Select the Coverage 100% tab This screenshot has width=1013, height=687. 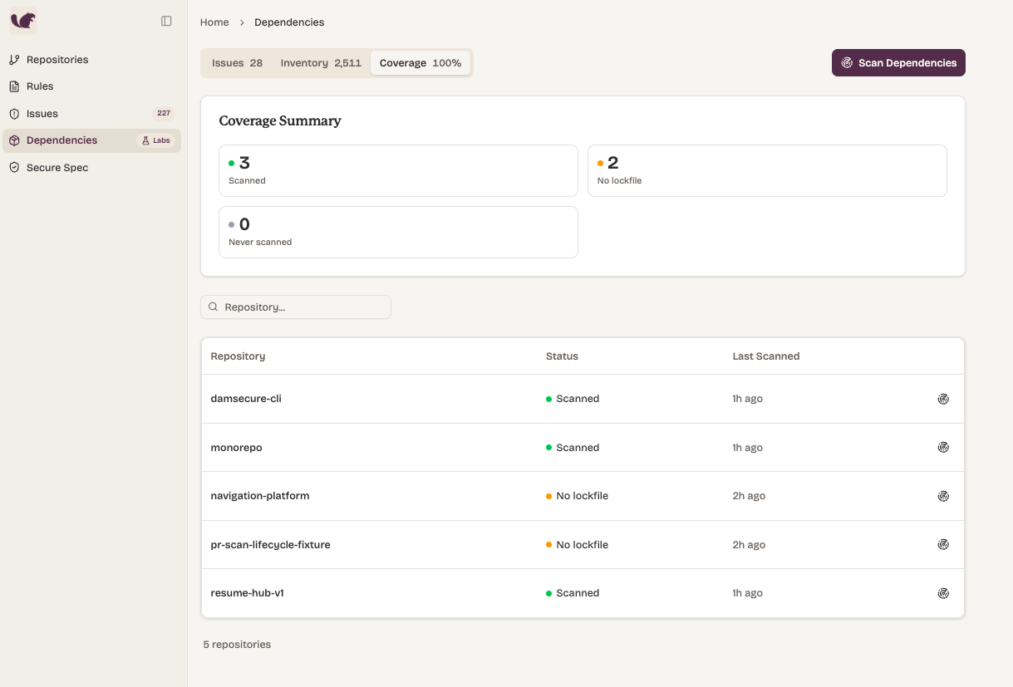(x=420, y=63)
